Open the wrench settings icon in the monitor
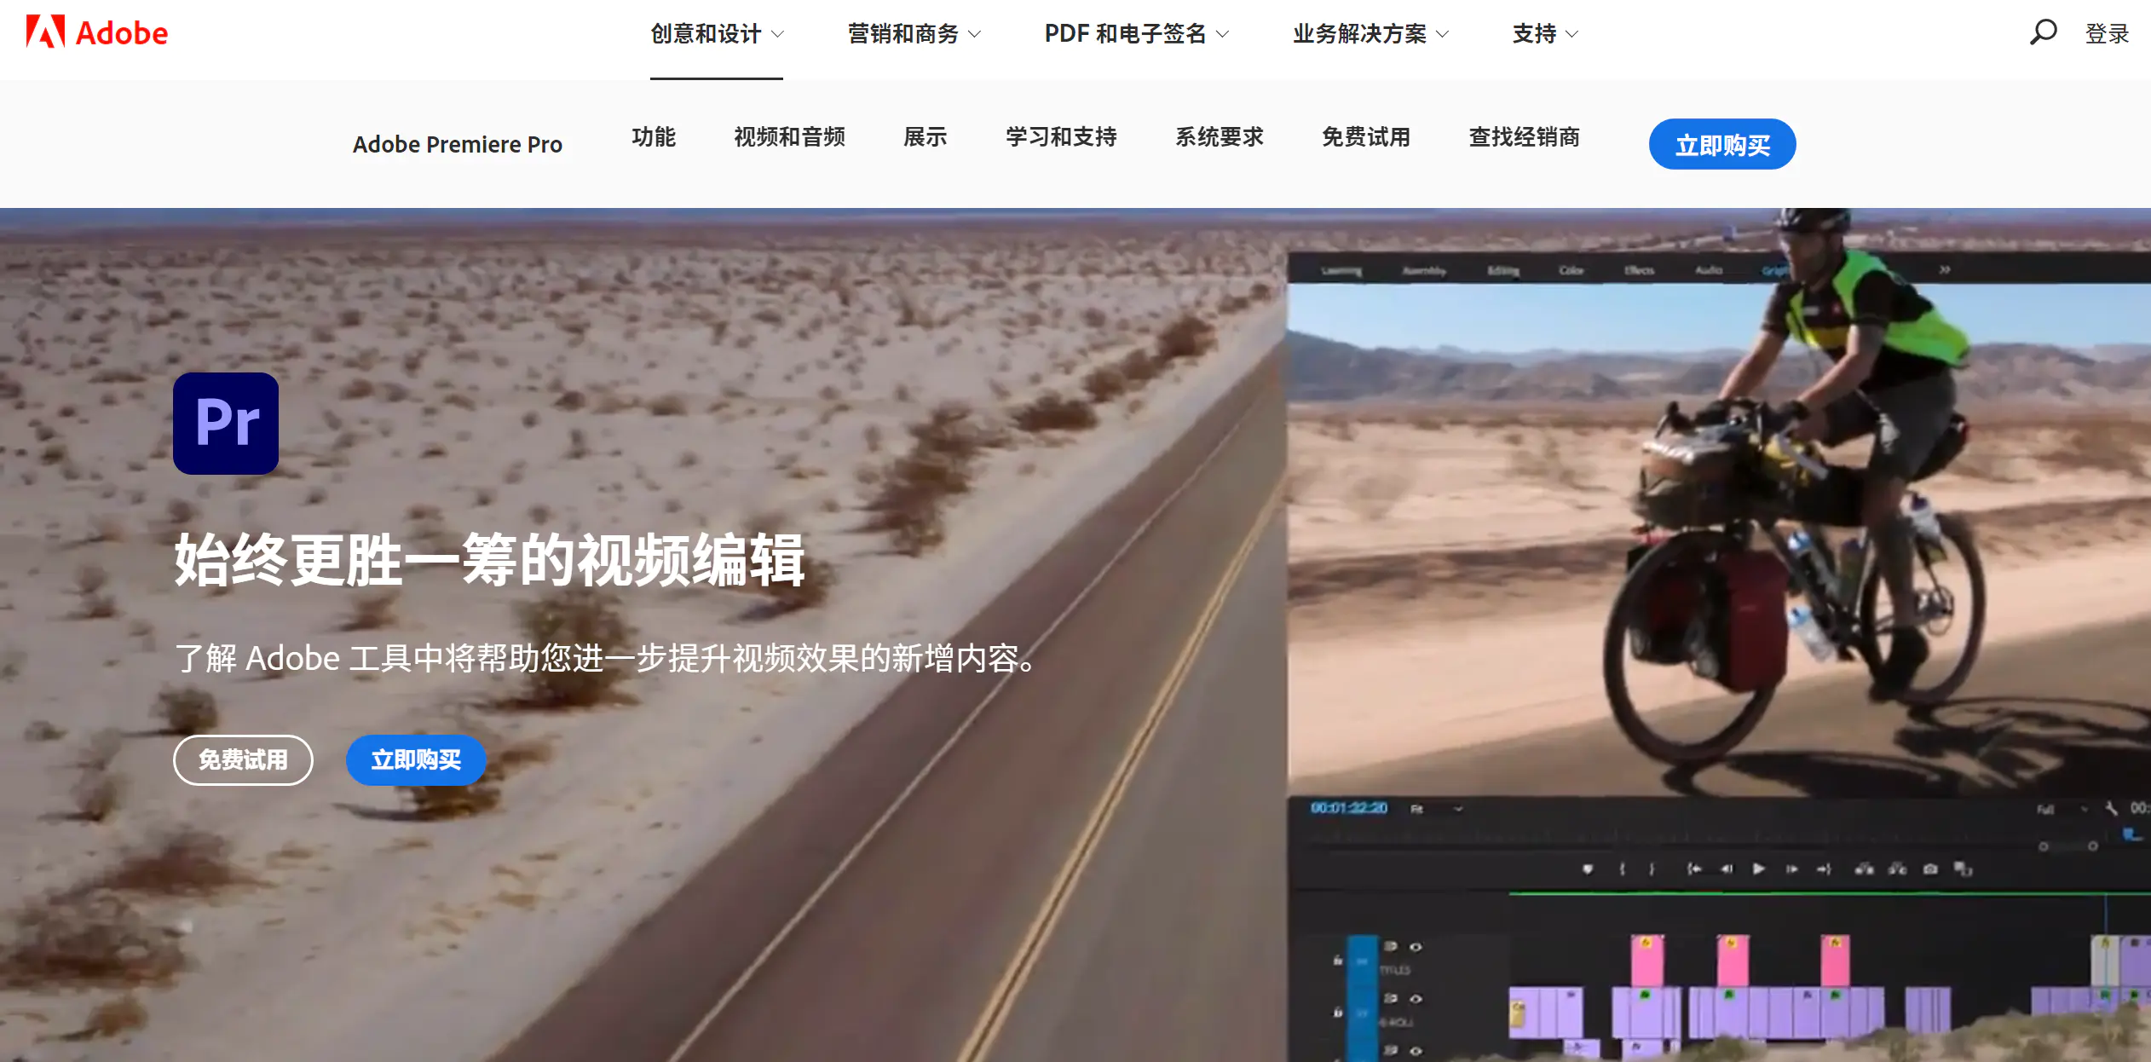Viewport: 2151px width, 1062px height. point(2111,808)
